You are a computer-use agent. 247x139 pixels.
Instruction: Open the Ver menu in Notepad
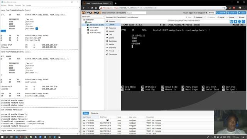24,5
